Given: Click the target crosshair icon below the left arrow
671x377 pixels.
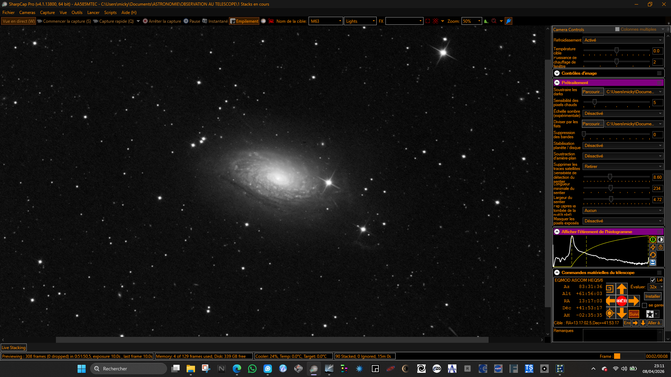Looking at the screenshot, I should click(x=610, y=313).
